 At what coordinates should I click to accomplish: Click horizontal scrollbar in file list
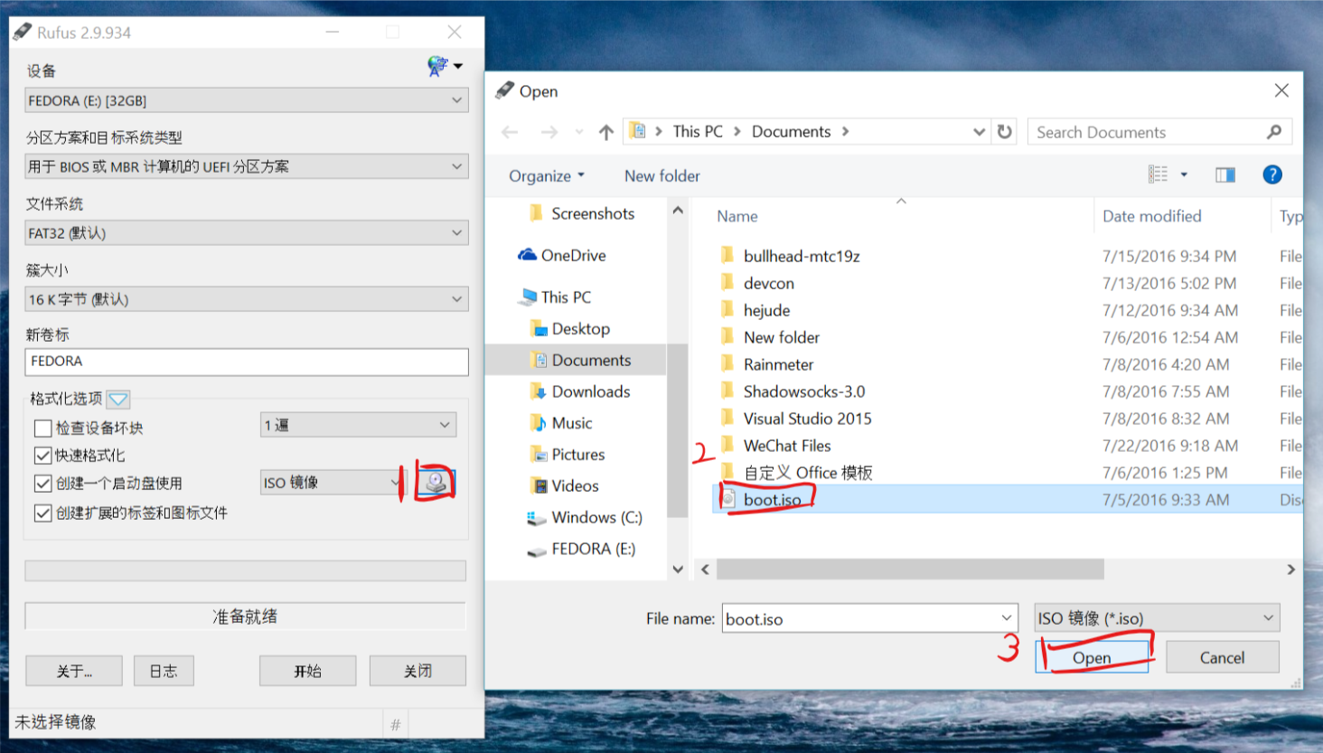(910, 569)
